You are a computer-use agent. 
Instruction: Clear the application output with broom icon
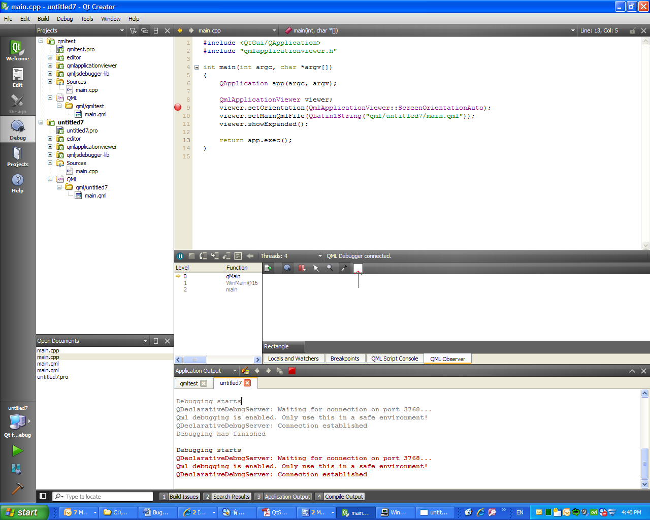(x=245, y=371)
